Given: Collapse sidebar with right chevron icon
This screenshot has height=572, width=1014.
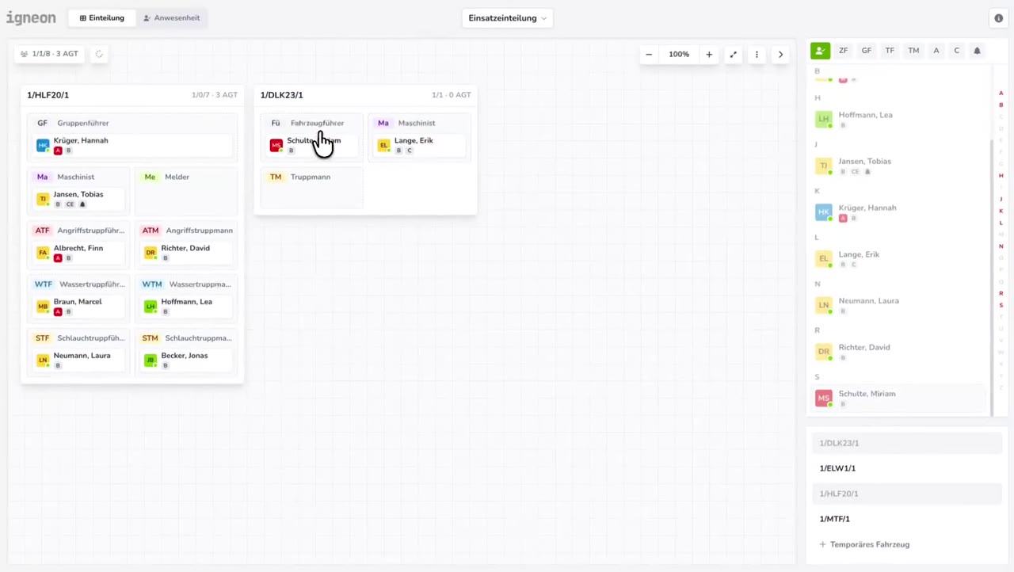Looking at the screenshot, I should coord(780,55).
